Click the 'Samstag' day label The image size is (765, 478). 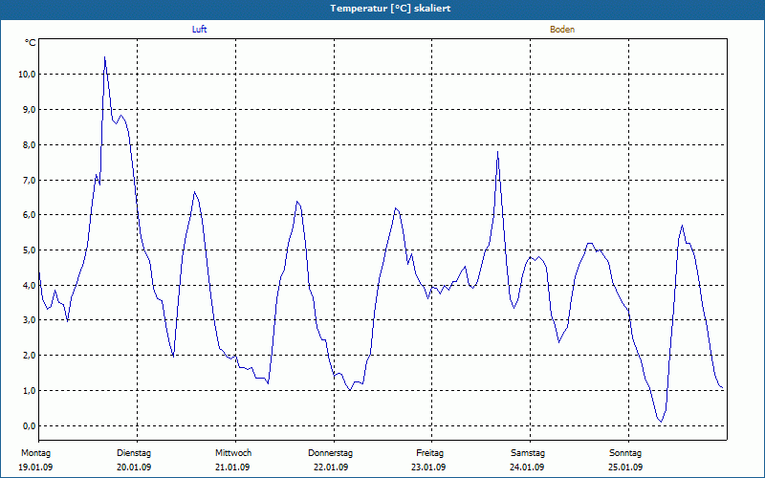528,453
